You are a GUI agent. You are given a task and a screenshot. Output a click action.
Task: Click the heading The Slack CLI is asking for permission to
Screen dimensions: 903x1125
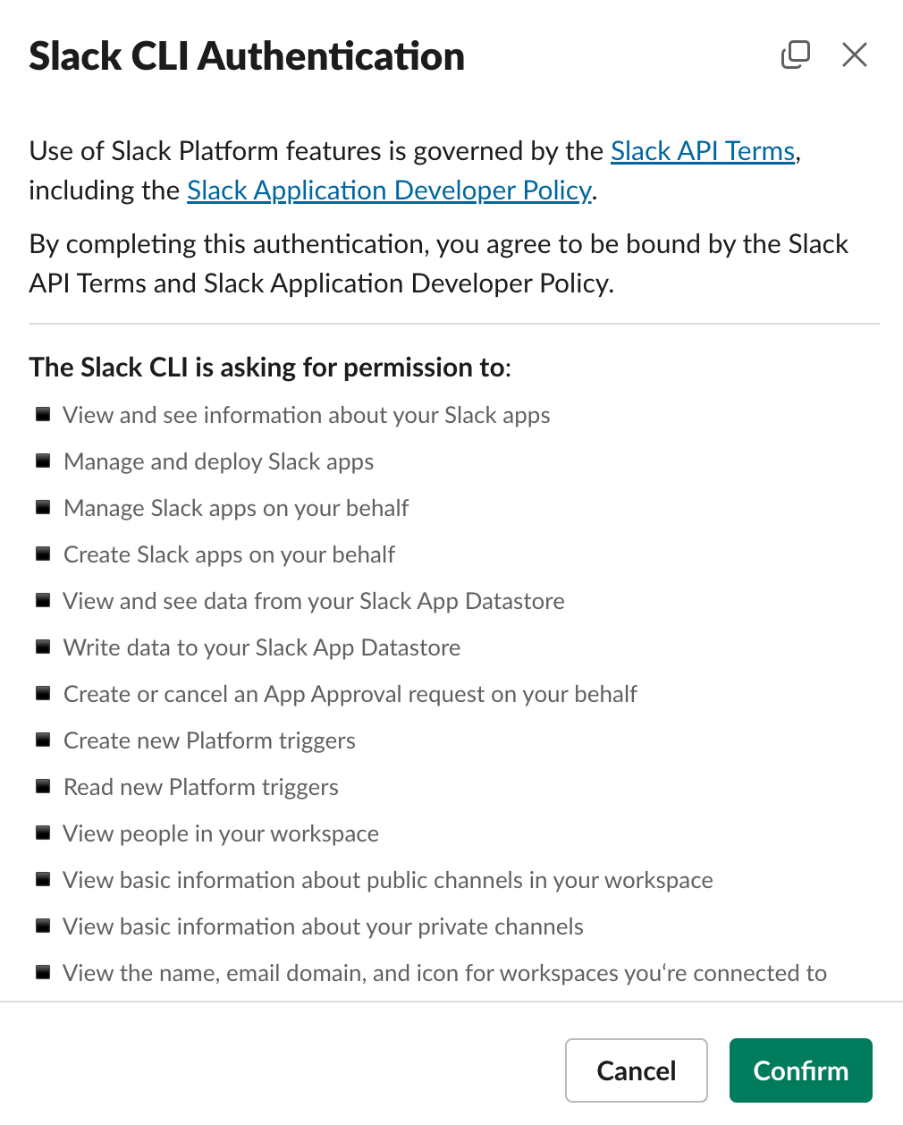[x=270, y=367]
